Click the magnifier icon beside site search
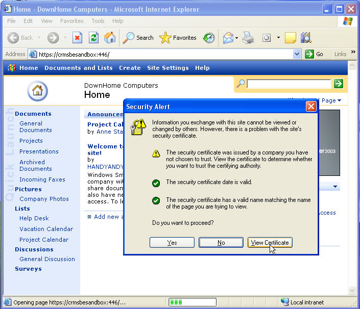The width and height of the screenshot is (360, 309). click(241, 84)
